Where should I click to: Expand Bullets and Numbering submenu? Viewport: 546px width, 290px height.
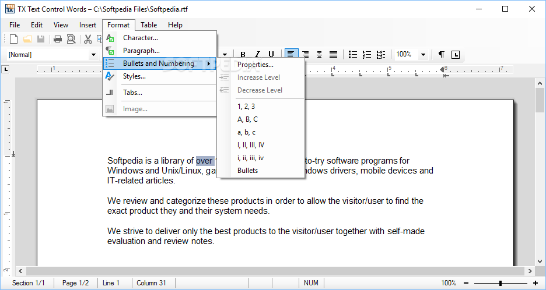click(x=159, y=63)
